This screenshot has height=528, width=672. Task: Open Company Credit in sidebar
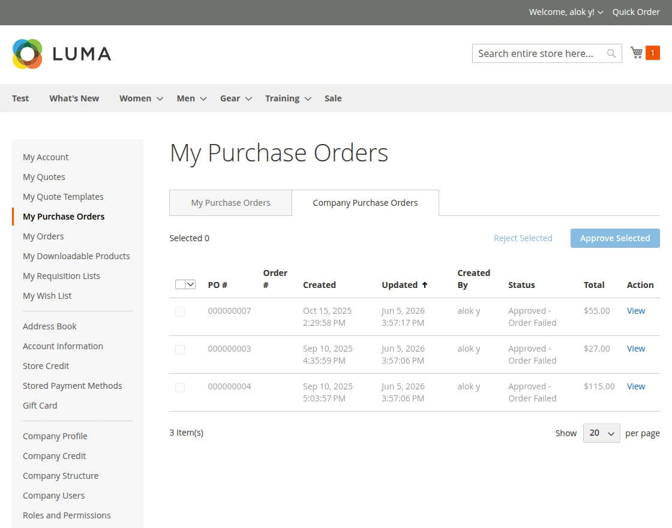coord(55,456)
